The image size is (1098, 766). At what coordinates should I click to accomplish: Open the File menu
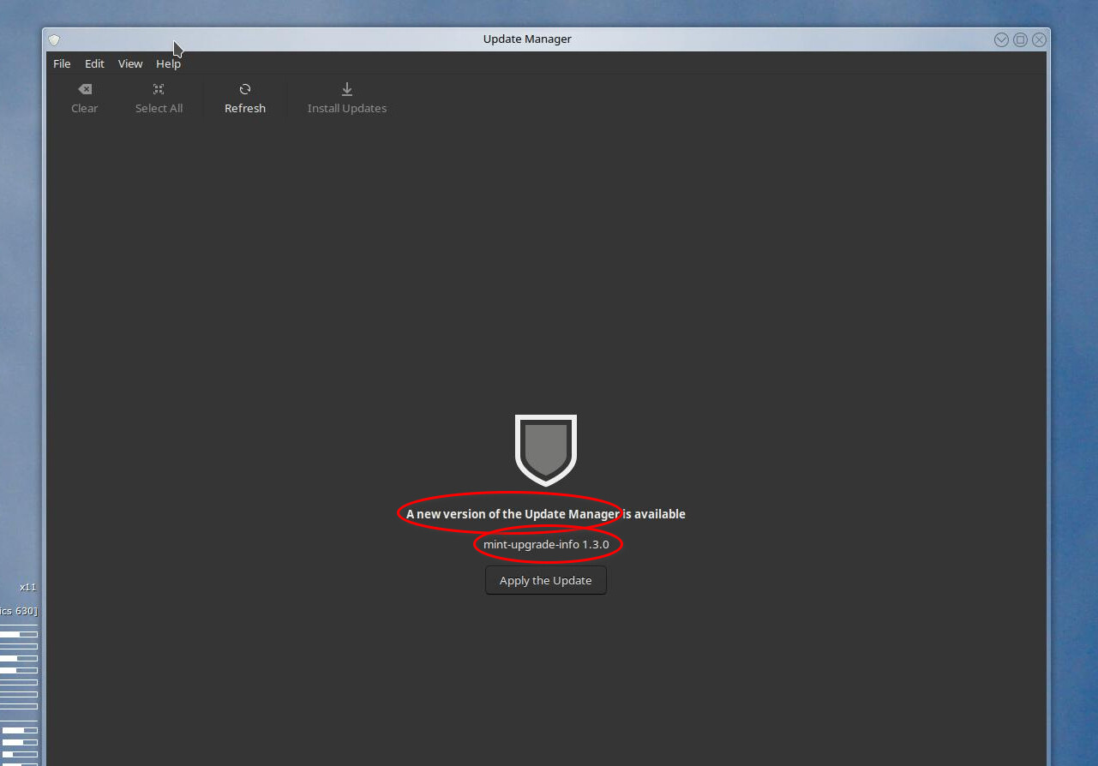pyautogui.click(x=62, y=63)
